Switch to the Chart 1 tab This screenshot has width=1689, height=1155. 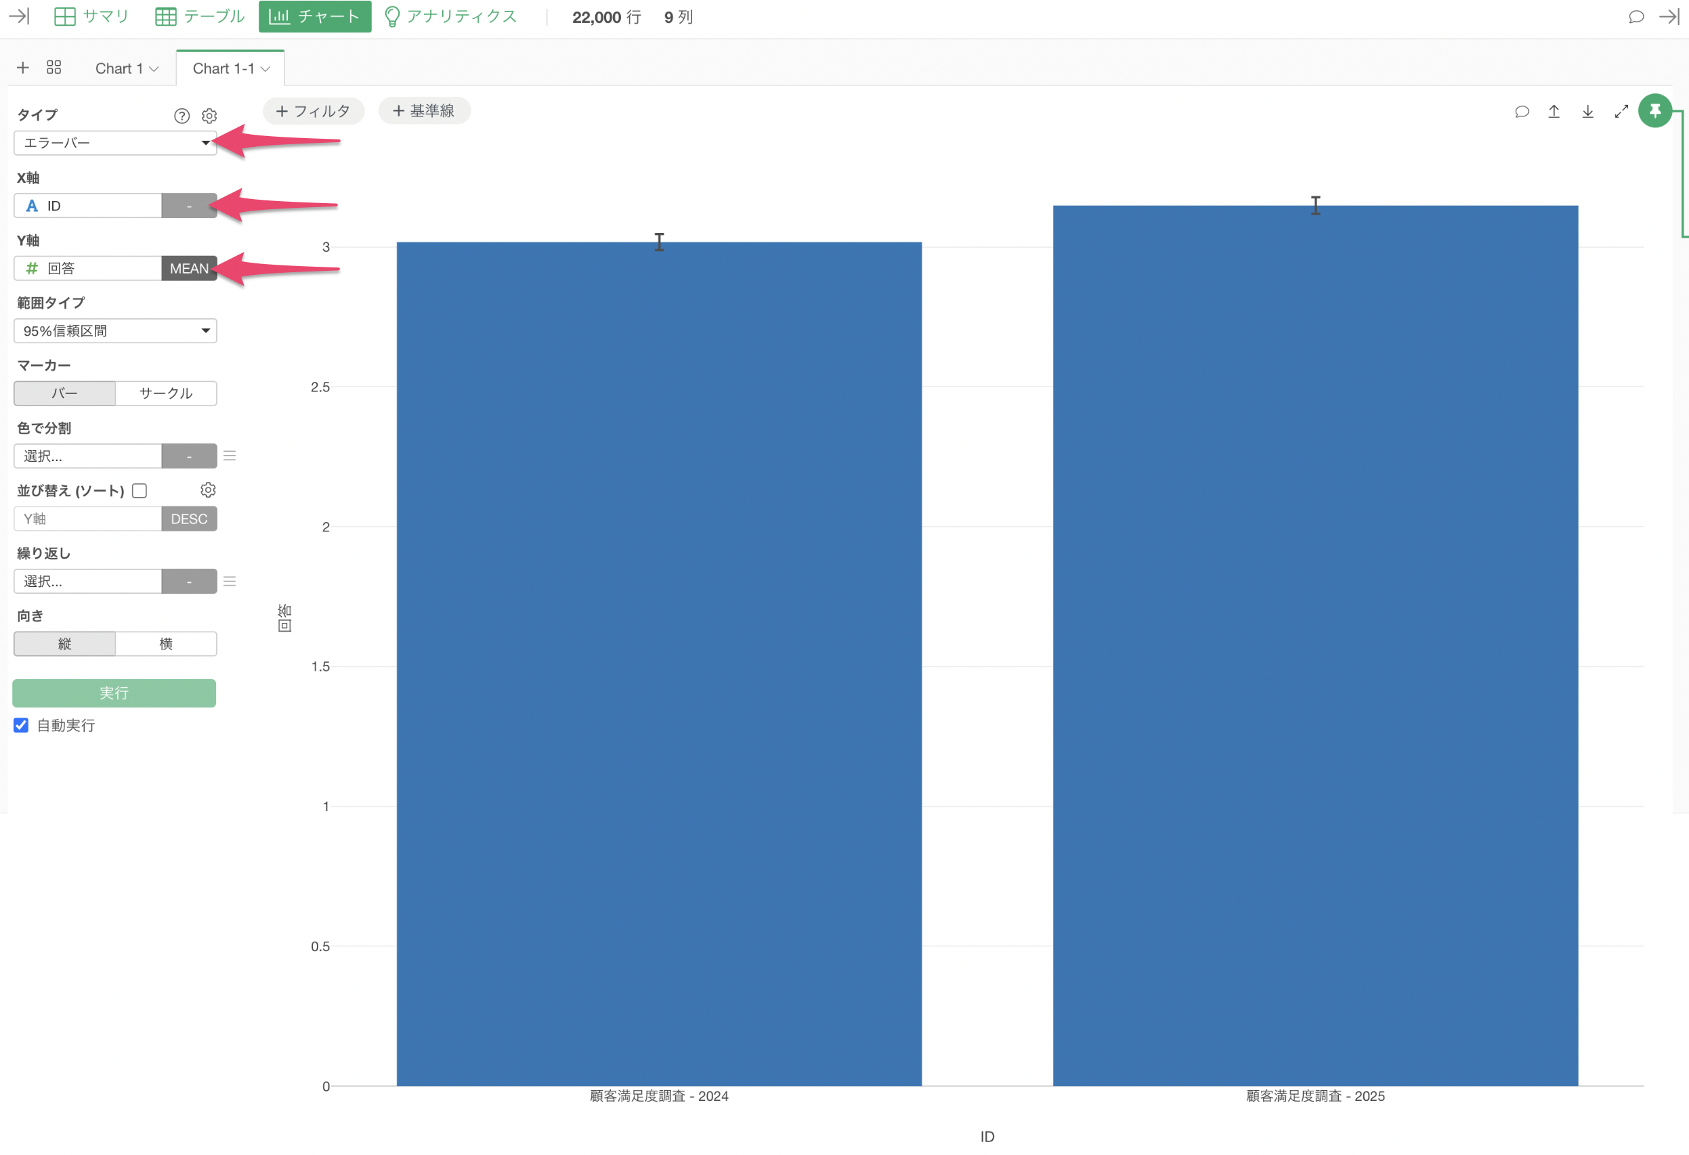click(127, 68)
